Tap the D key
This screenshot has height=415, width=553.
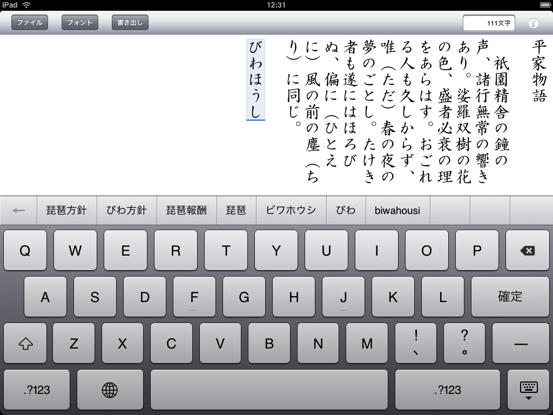145,297
